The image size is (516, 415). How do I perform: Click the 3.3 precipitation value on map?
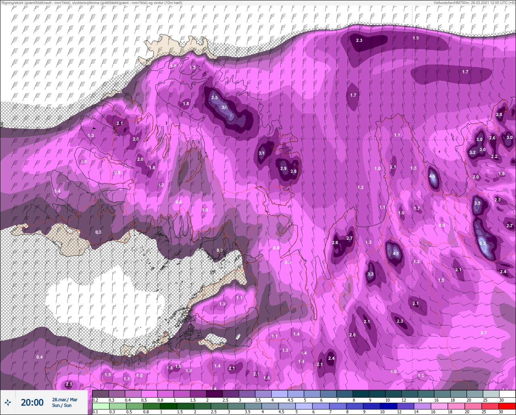tap(371, 274)
